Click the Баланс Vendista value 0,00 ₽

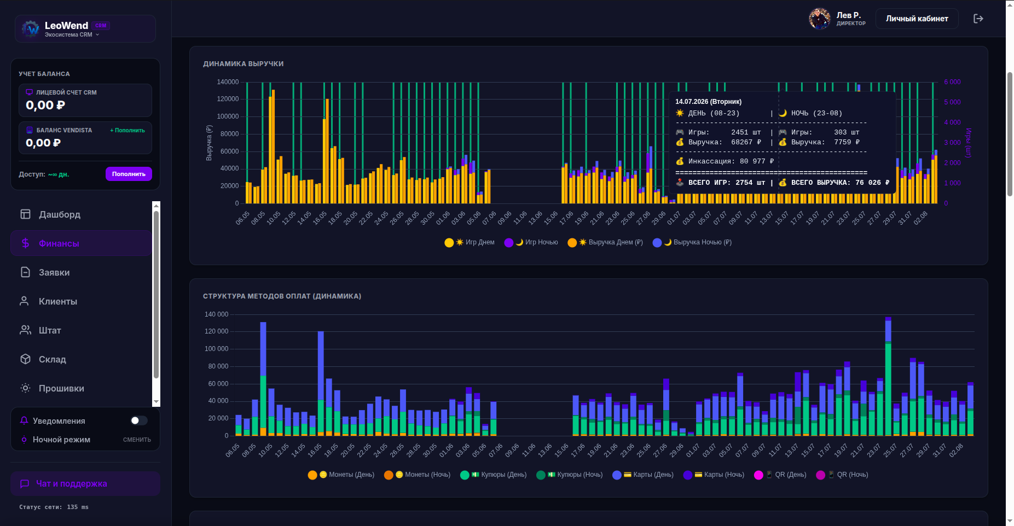coord(43,143)
